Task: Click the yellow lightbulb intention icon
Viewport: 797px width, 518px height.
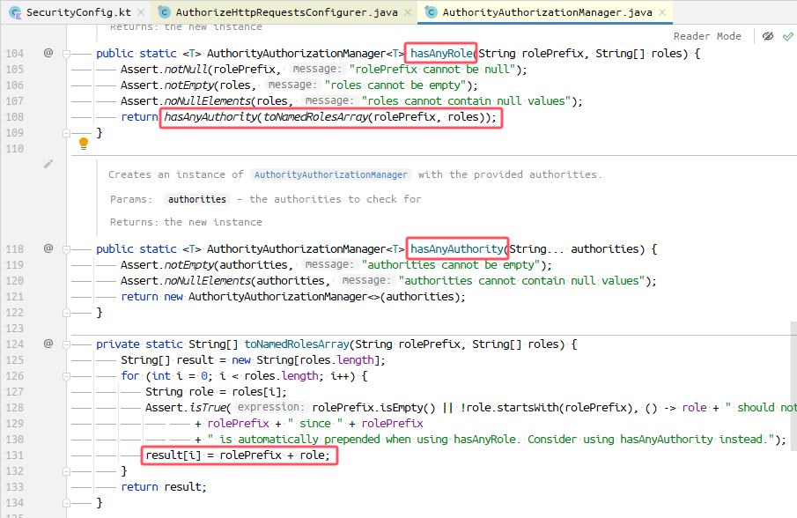Action: coord(84,144)
